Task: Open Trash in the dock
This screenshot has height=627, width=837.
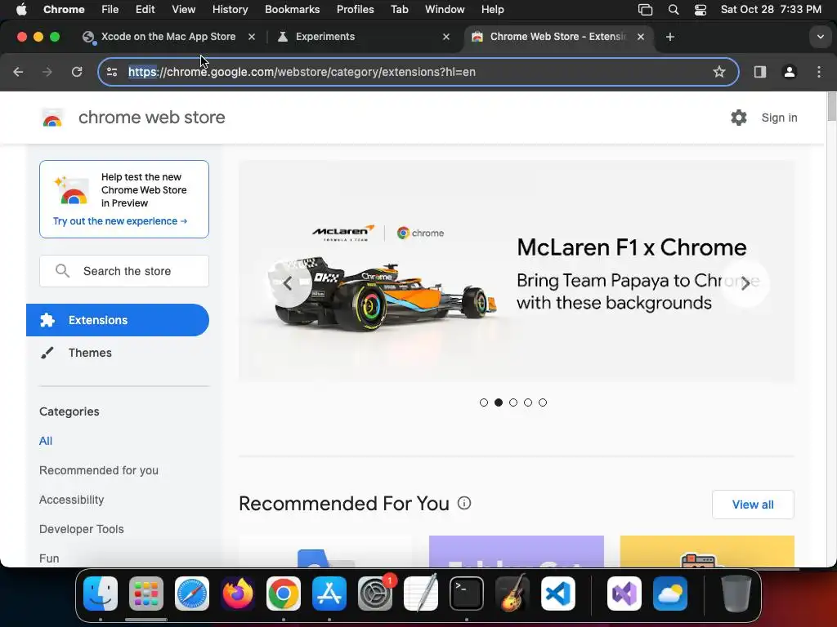Action: pos(736,594)
